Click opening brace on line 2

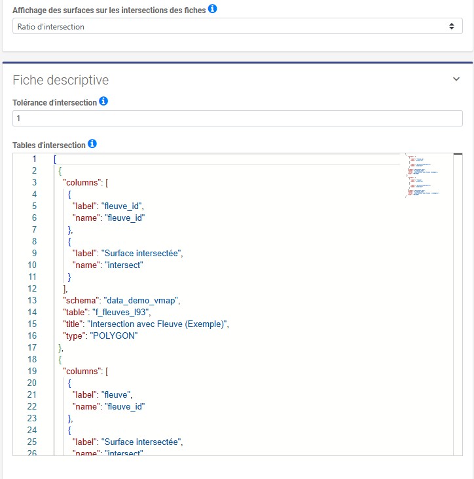(x=60, y=171)
